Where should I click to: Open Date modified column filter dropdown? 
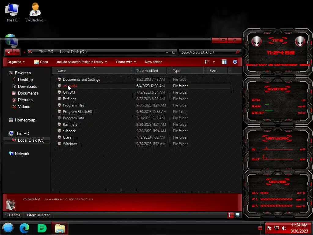[168, 71]
